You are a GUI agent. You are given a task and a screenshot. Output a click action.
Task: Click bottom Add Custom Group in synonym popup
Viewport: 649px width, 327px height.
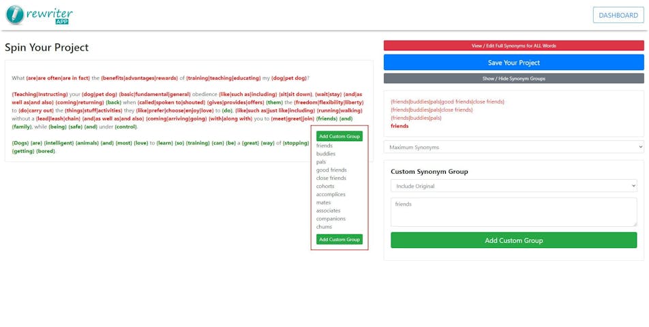(x=339, y=240)
